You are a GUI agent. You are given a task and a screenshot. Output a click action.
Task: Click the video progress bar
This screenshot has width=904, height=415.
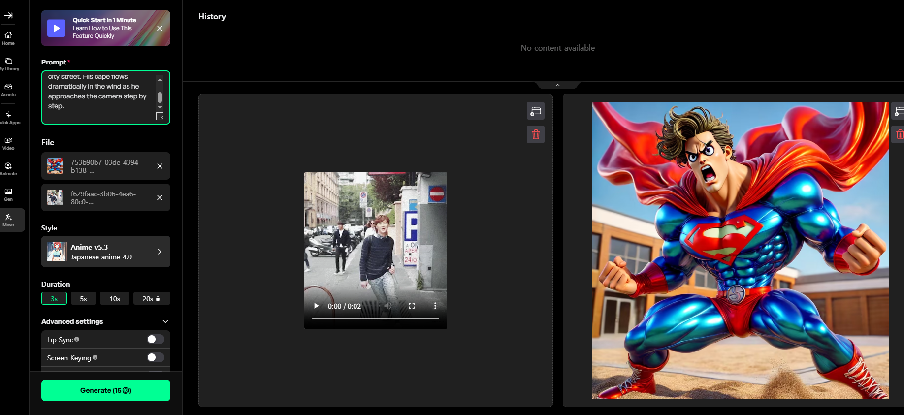(376, 319)
